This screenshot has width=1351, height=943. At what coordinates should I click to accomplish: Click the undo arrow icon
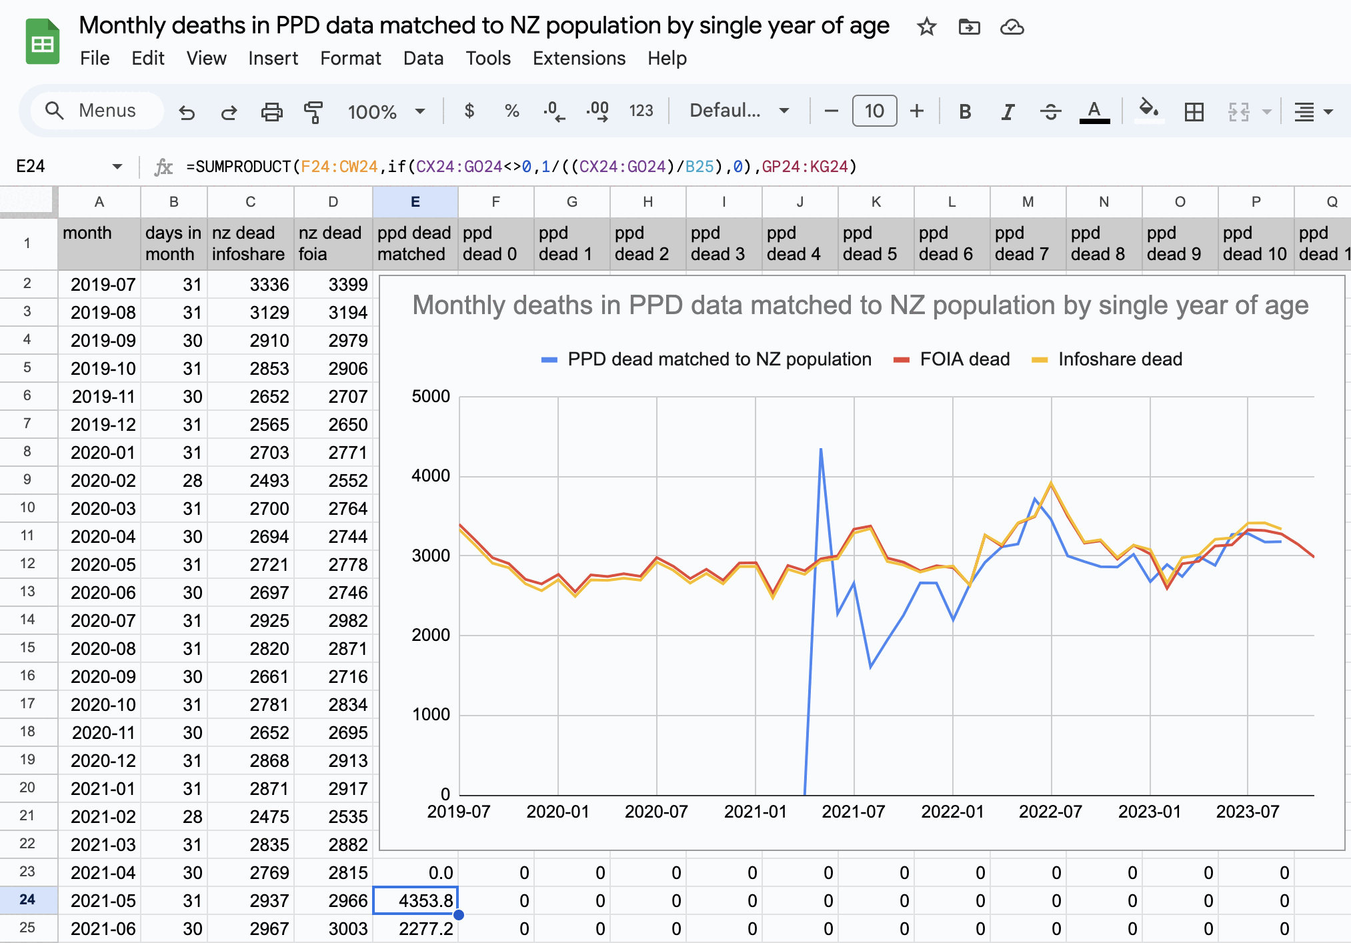pyautogui.click(x=187, y=111)
